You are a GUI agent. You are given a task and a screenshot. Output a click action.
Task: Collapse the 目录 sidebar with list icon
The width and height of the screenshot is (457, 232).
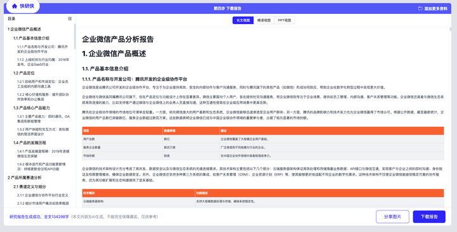click(x=70, y=18)
